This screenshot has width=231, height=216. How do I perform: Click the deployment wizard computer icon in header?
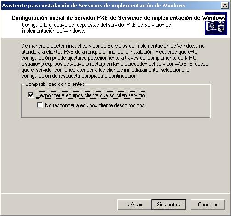(216, 23)
